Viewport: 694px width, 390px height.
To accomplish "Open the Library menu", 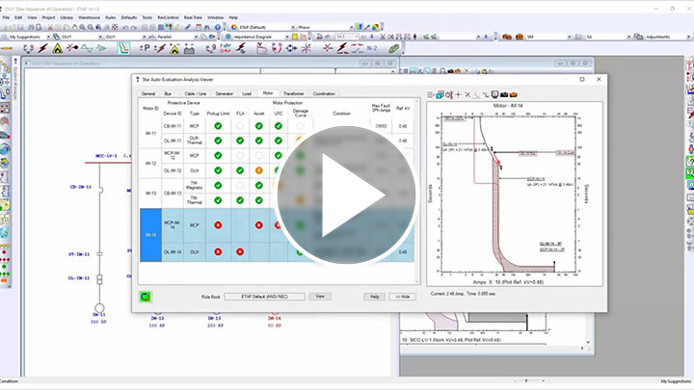I will tap(67, 17).
